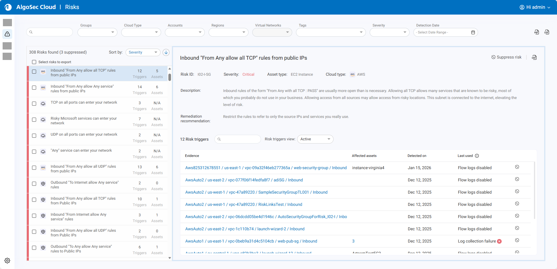Open Risk triggers view Active dropdown
Screen dimensions: 557x269
click(x=315, y=139)
